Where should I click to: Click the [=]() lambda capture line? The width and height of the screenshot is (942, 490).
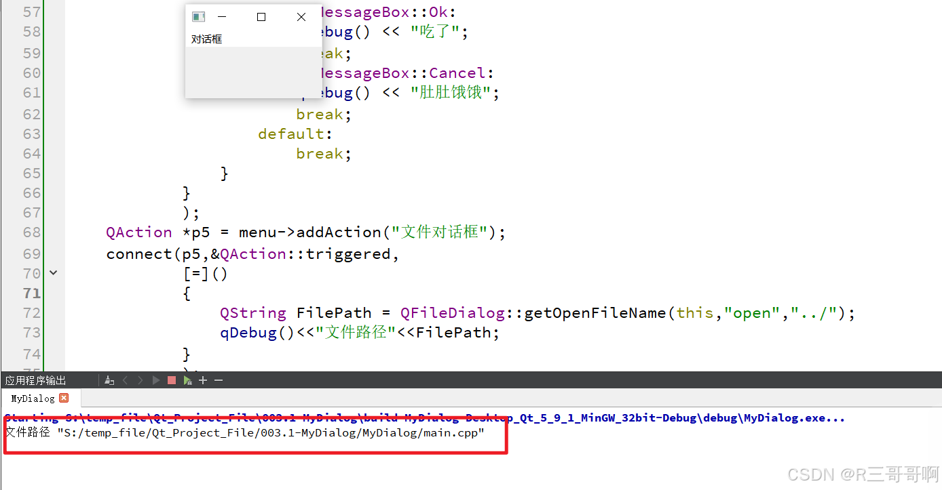(x=206, y=274)
